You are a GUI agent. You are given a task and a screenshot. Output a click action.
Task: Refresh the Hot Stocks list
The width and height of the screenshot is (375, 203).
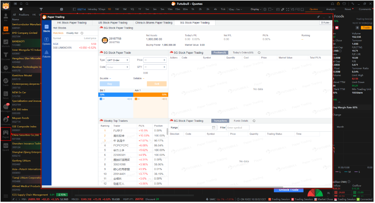point(82,33)
